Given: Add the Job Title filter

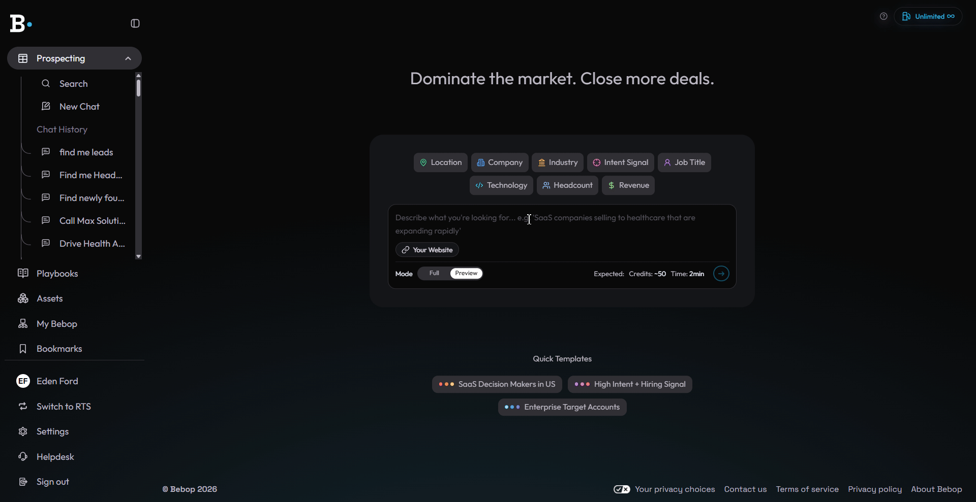Looking at the screenshot, I should pyautogui.click(x=684, y=162).
